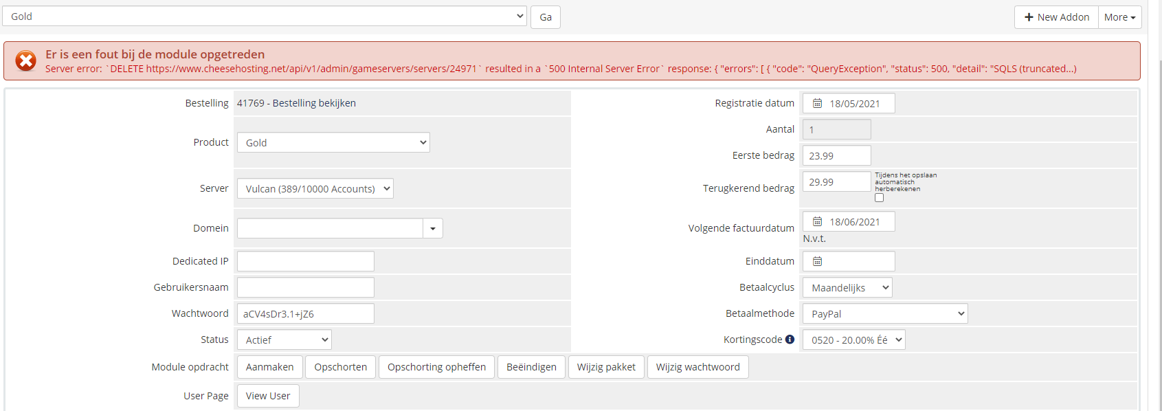This screenshot has height=411, width=1162.
Task: Click the Wachtwoord input field
Action: [306, 313]
